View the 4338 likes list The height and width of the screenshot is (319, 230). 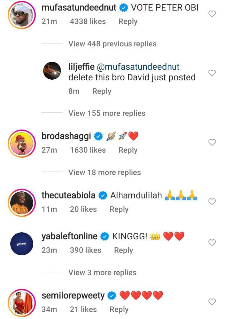pos(88,22)
